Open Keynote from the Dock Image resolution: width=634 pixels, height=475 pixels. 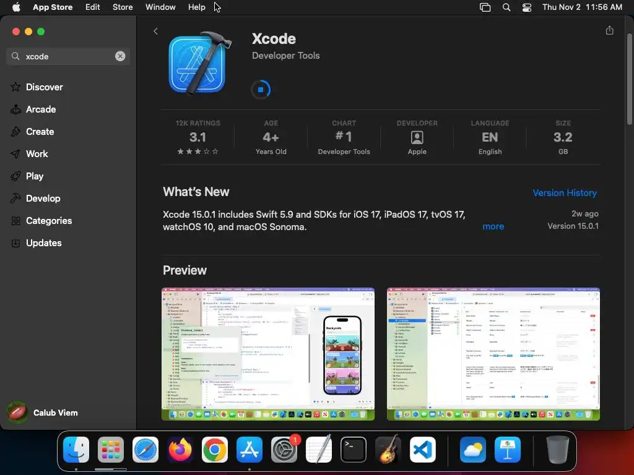[508, 450]
